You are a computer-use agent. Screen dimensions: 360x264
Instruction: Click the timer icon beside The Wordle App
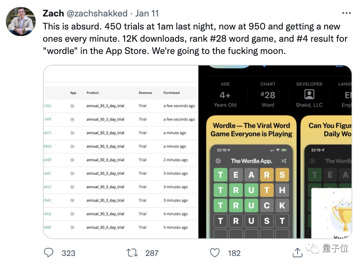click(x=218, y=161)
